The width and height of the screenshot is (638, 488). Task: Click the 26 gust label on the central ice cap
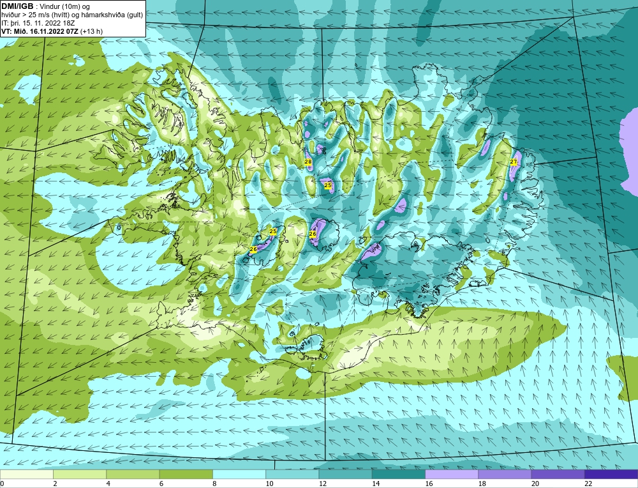(x=313, y=234)
